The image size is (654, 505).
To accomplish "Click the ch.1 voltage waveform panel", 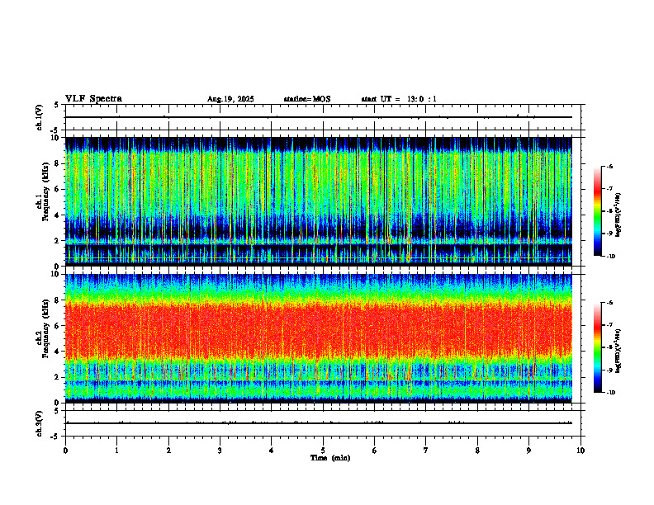I will [323, 117].
